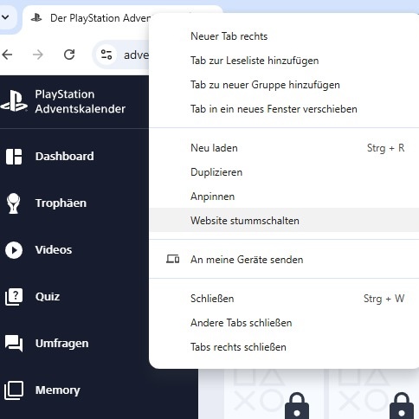Open the Videos section

[x=54, y=250]
